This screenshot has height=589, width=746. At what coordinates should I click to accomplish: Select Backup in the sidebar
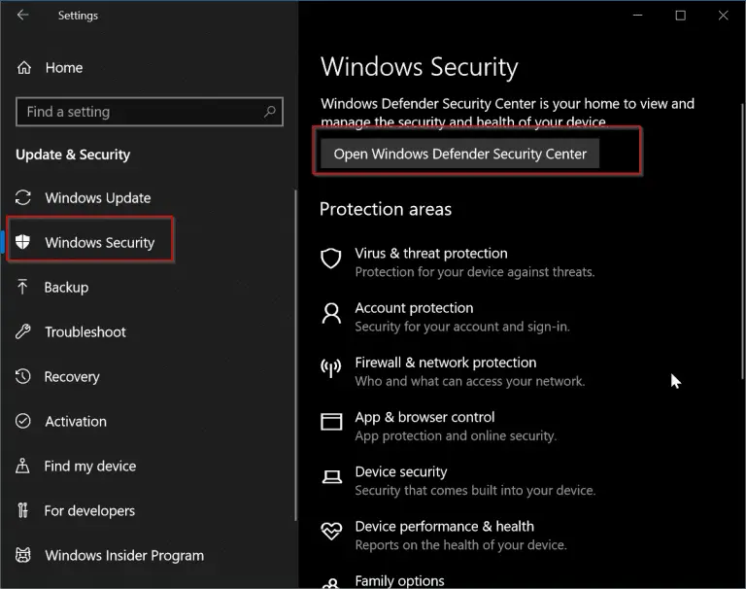(x=66, y=287)
